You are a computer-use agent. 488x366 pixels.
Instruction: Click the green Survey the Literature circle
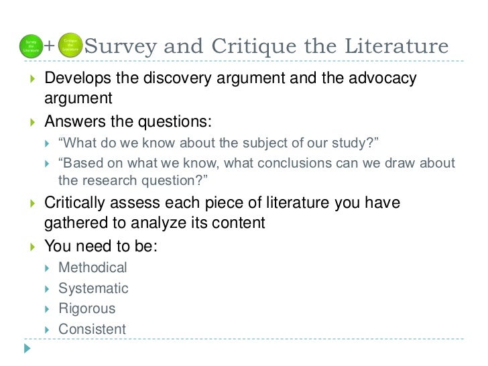31,46
